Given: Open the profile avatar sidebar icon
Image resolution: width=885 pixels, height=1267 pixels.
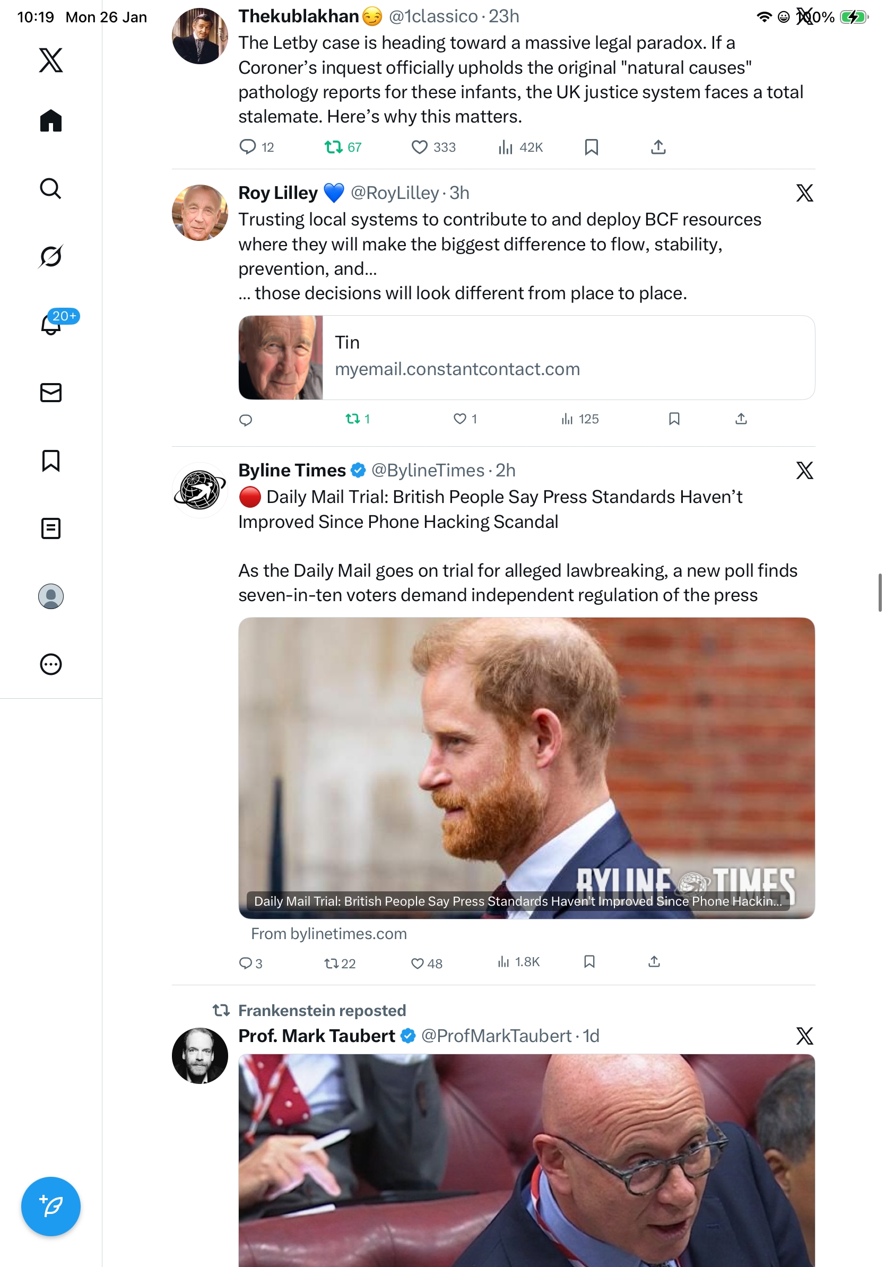Looking at the screenshot, I should click(x=51, y=596).
